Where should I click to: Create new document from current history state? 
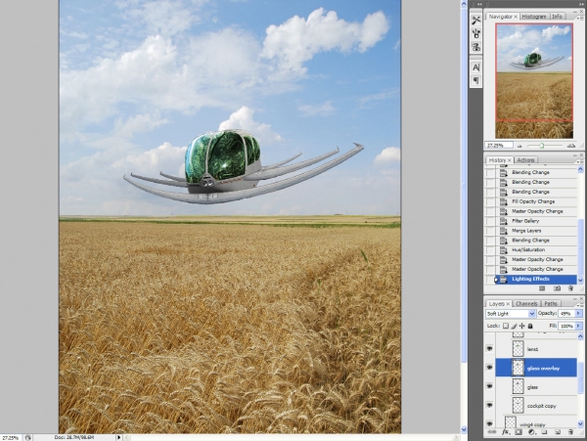[542, 288]
